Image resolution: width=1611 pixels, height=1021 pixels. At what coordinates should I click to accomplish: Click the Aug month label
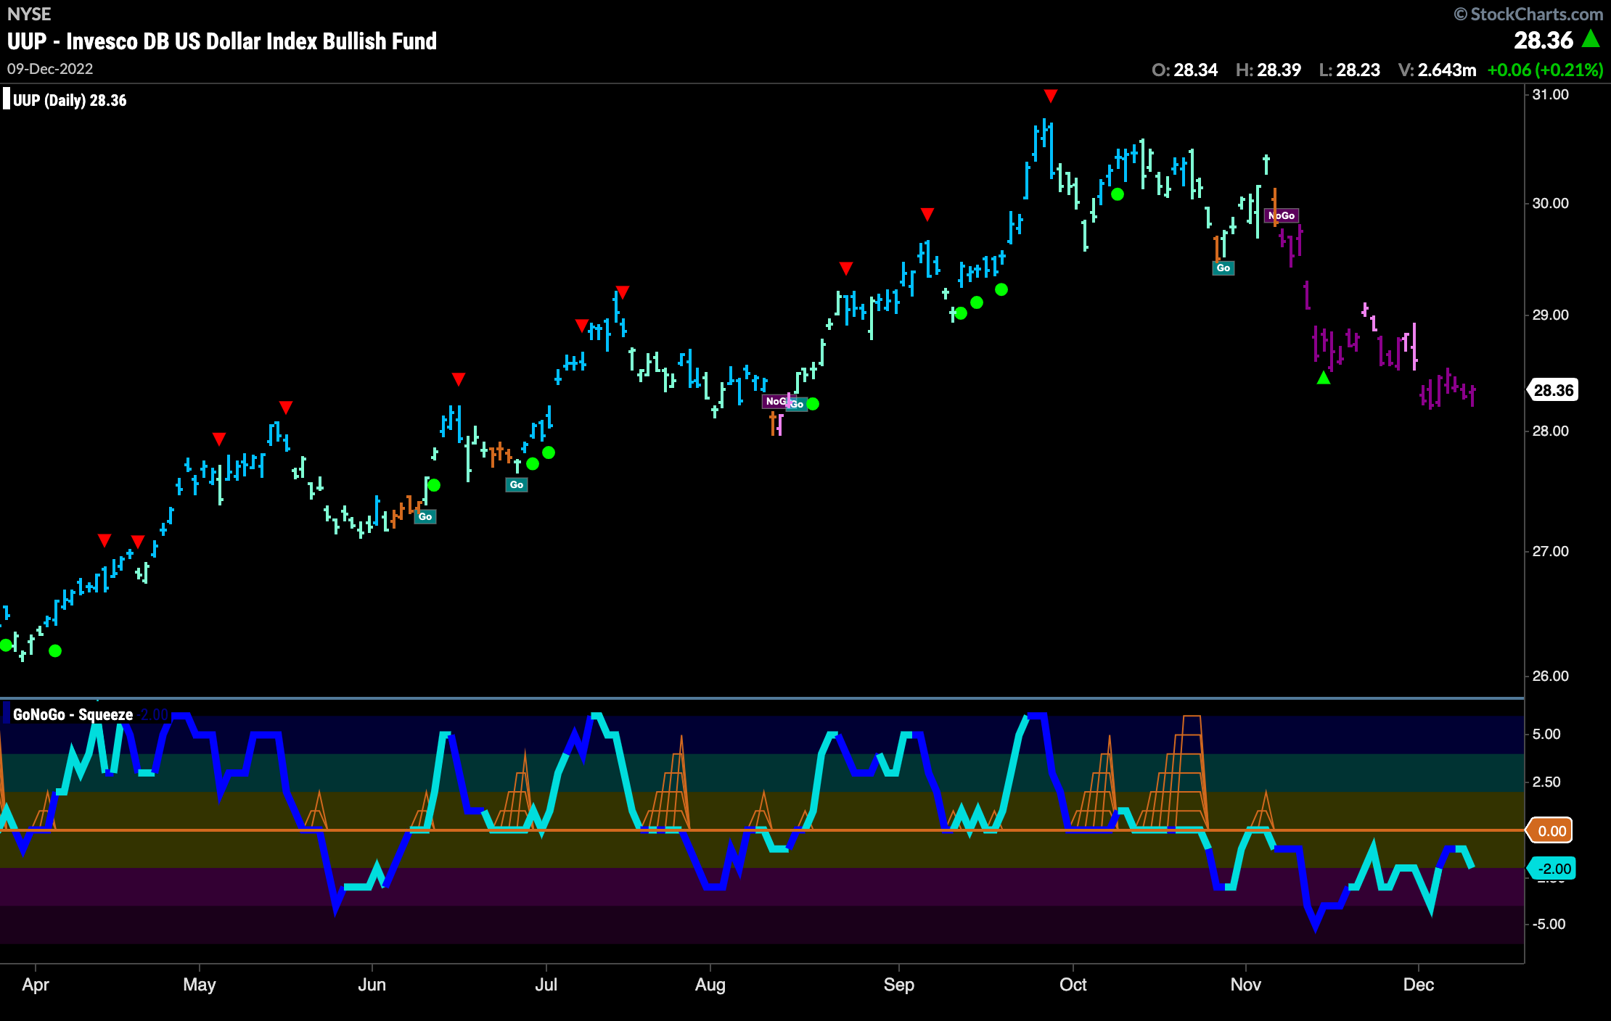tap(710, 985)
